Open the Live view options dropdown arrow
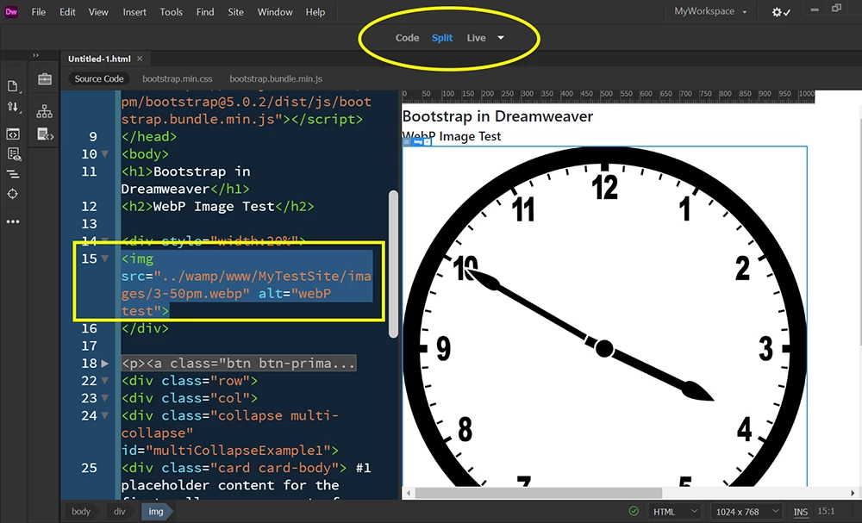This screenshot has width=862, height=523. [x=501, y=38]
